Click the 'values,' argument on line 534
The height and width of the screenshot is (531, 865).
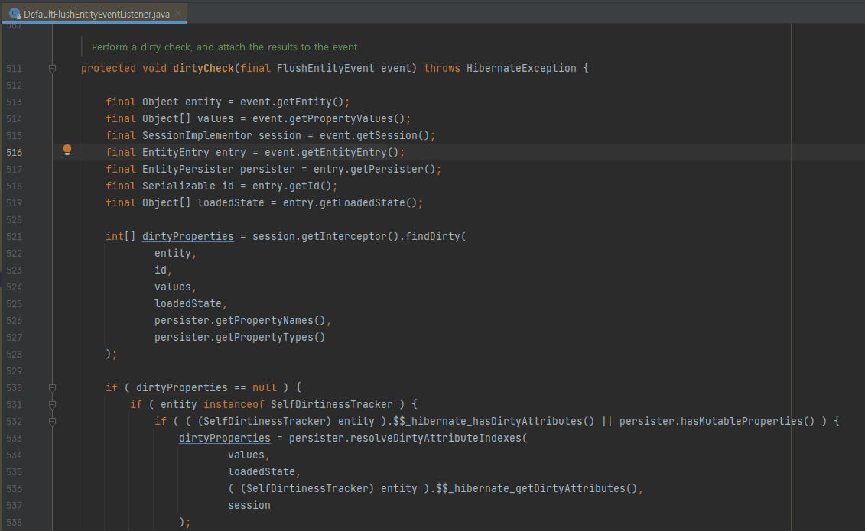point(249,455)
